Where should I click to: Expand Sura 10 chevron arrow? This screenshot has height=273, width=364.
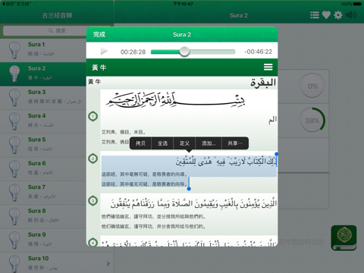coord(108,264)
